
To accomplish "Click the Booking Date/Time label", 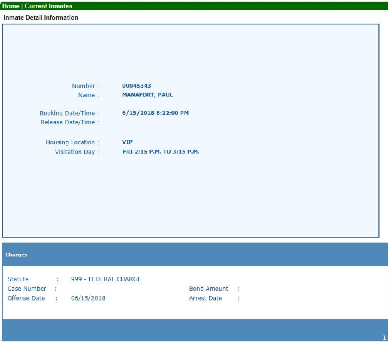I will [68, 113].
